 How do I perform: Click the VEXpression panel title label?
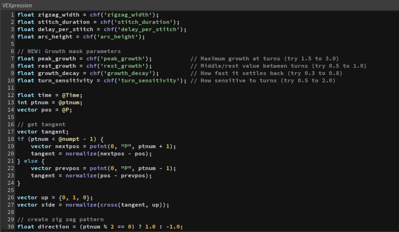pos(17,5)
